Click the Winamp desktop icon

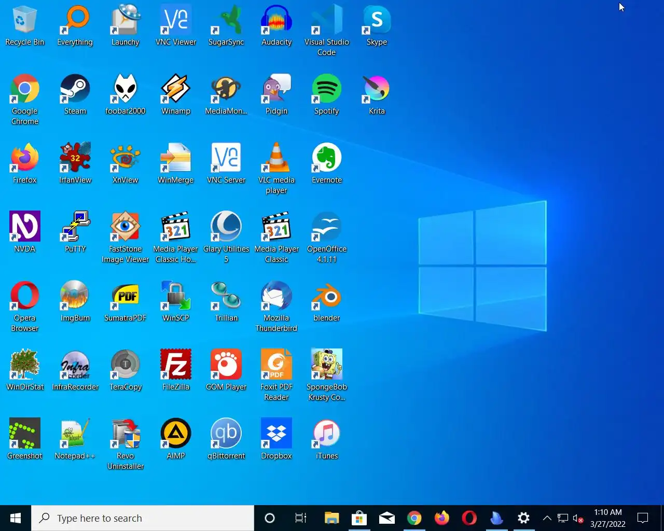coord(175,95)
